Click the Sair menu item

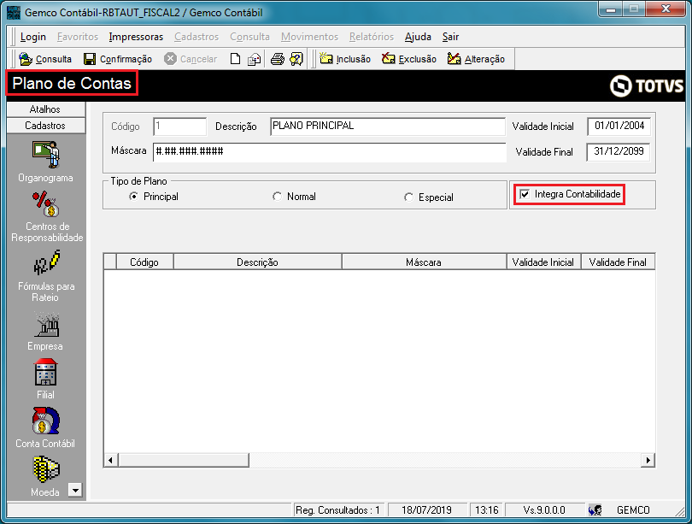pos(450,37)
